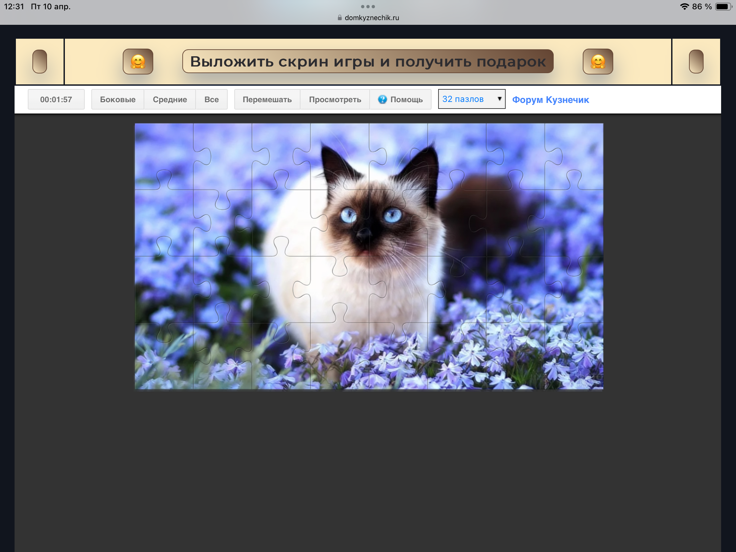Click the Выложить скрин игры banner button
The image size is (736, 552).
[x=368, y=62]
